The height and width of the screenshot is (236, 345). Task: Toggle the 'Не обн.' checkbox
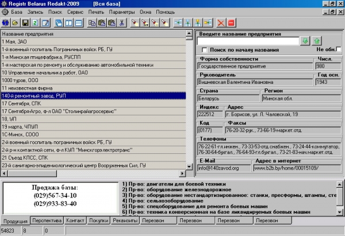(x=339, y=49)
